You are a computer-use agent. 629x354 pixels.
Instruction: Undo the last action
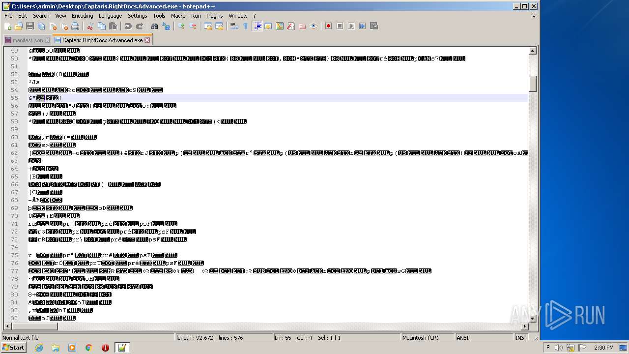tap(128, 26)
